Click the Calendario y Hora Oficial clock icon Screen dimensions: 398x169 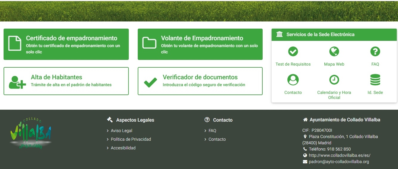tap(334, 80)
